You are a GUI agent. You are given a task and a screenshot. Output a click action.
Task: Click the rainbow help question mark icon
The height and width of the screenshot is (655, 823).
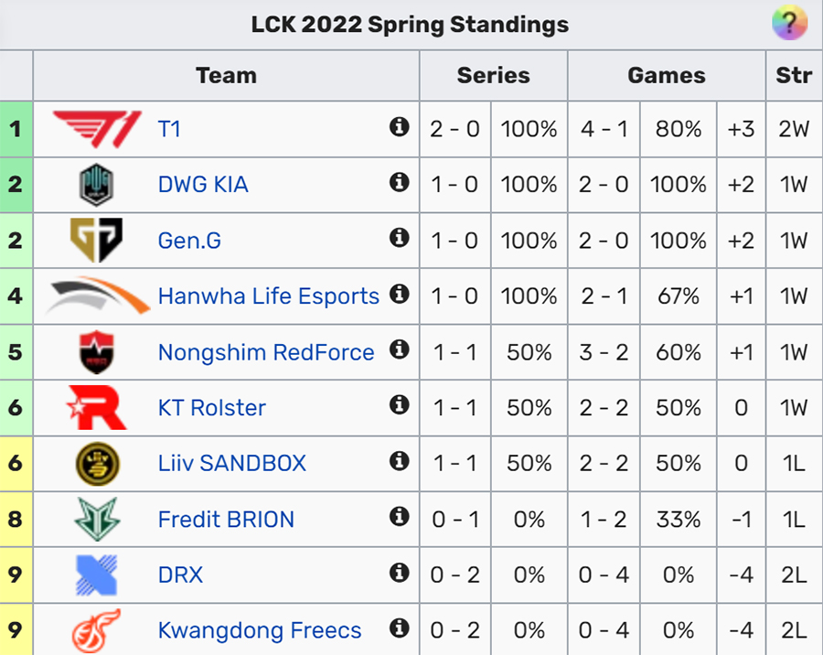coord(789,23)
